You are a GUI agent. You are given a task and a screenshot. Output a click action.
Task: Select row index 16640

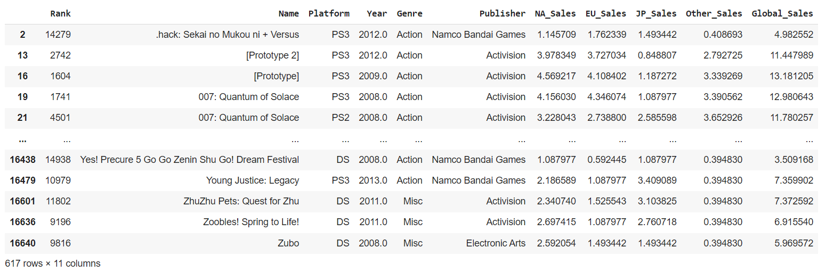[22, 243]
